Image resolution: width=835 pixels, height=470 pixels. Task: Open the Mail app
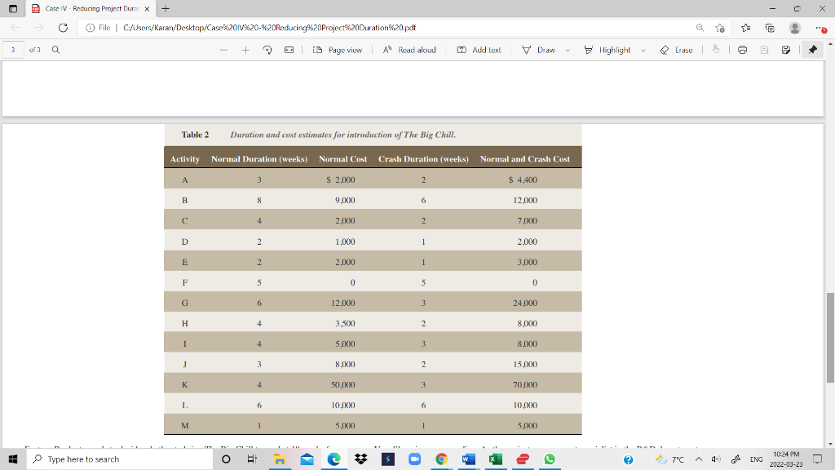(307, 459)
